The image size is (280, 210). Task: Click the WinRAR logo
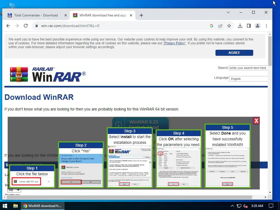pos(48,74)
